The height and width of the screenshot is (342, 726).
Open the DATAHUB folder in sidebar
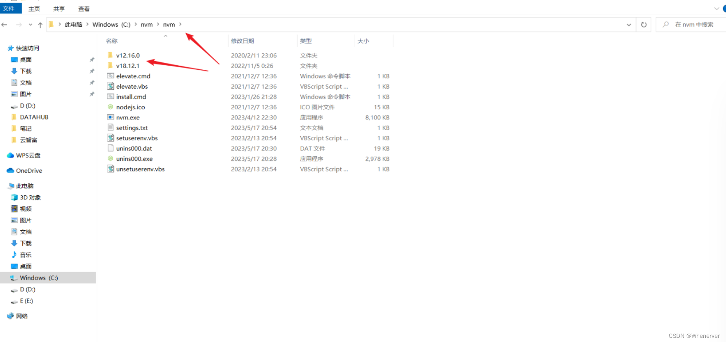pos(34,117)
